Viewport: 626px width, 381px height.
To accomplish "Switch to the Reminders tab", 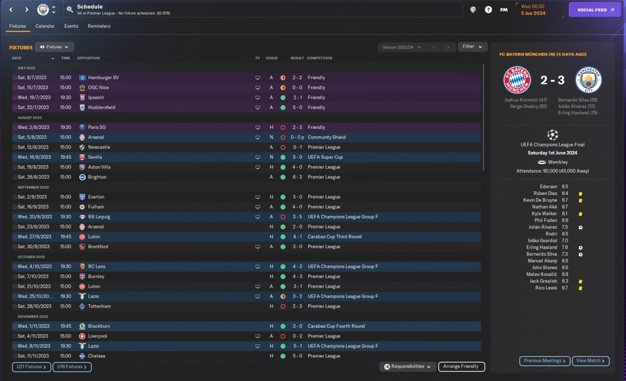I will click(99, 26).
